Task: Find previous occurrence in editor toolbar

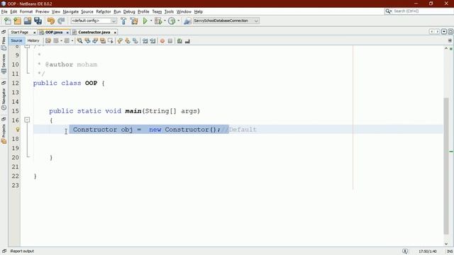Action: [x=87, y=41]
